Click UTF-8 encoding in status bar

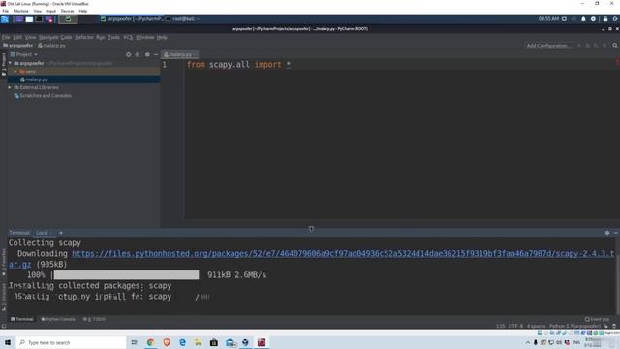[515, 326]
